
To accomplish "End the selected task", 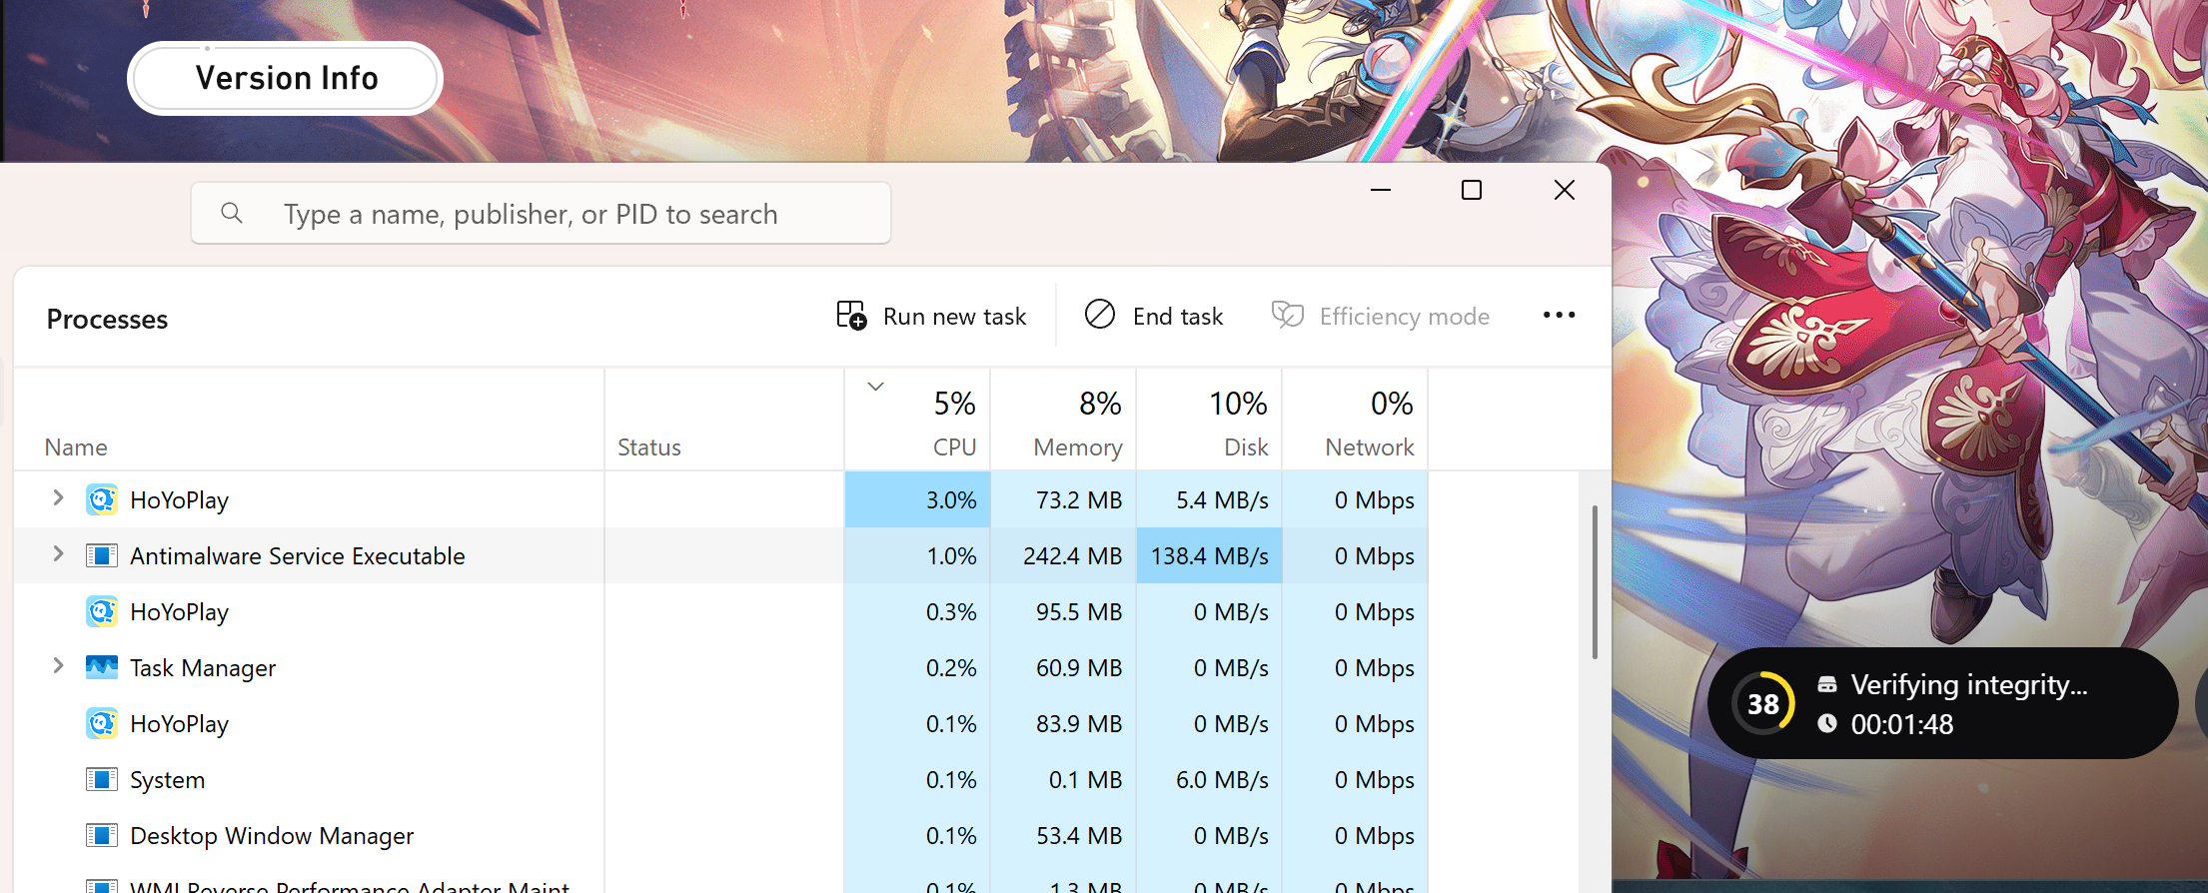I will tap(1154, 316).
